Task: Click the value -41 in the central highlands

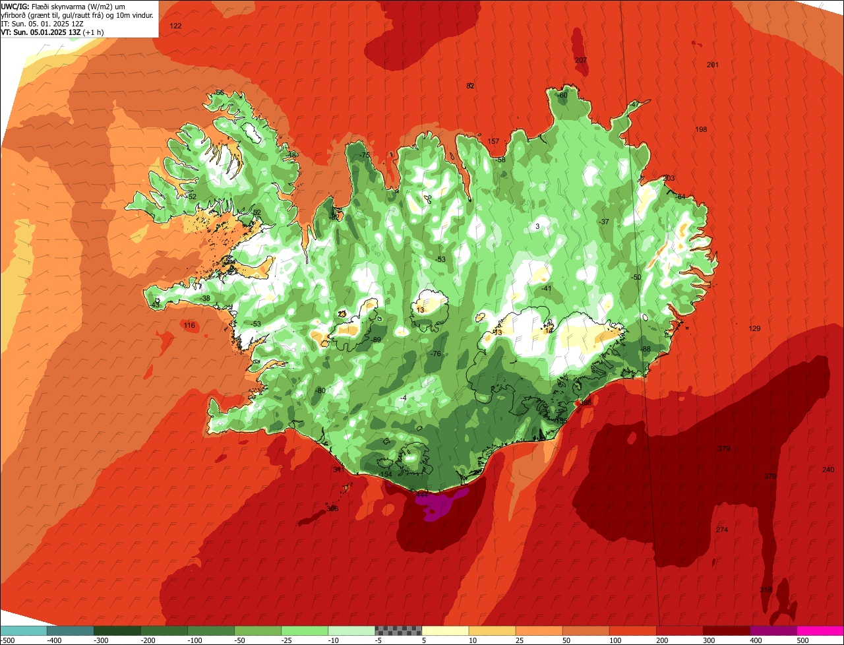Action: [546, 288]
